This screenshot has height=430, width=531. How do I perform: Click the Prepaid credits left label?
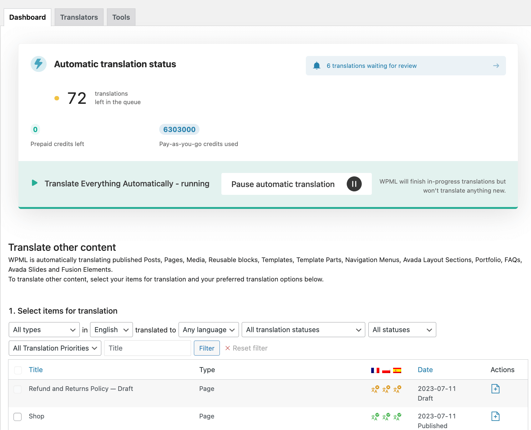[x=57, y=144]
